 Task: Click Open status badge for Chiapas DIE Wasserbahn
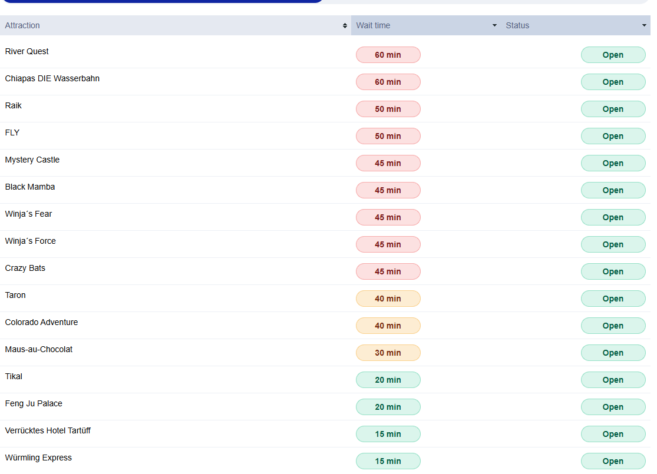(613, 82)
